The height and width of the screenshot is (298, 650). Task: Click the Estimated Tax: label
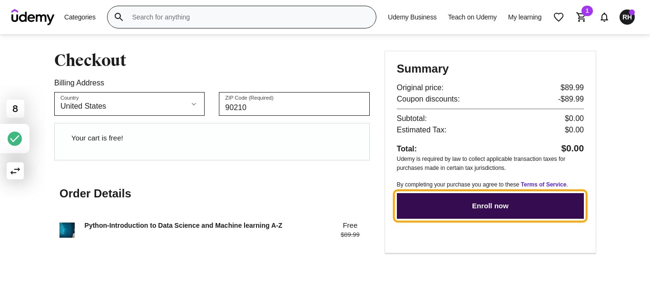[x=422, y=130]
